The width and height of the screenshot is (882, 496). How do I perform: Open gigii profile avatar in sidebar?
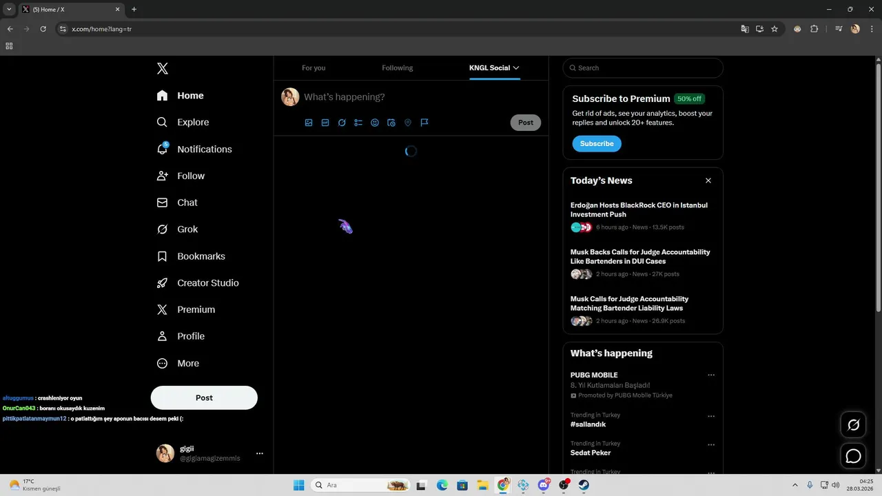pos(165,453)
